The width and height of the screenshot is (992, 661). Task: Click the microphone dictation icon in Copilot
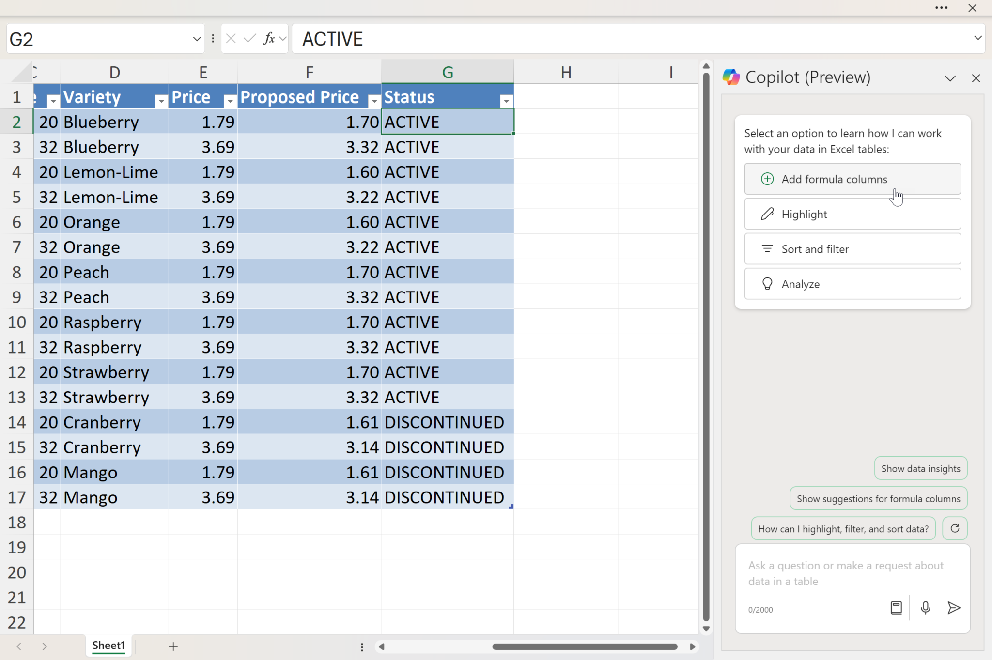[925, 608]
